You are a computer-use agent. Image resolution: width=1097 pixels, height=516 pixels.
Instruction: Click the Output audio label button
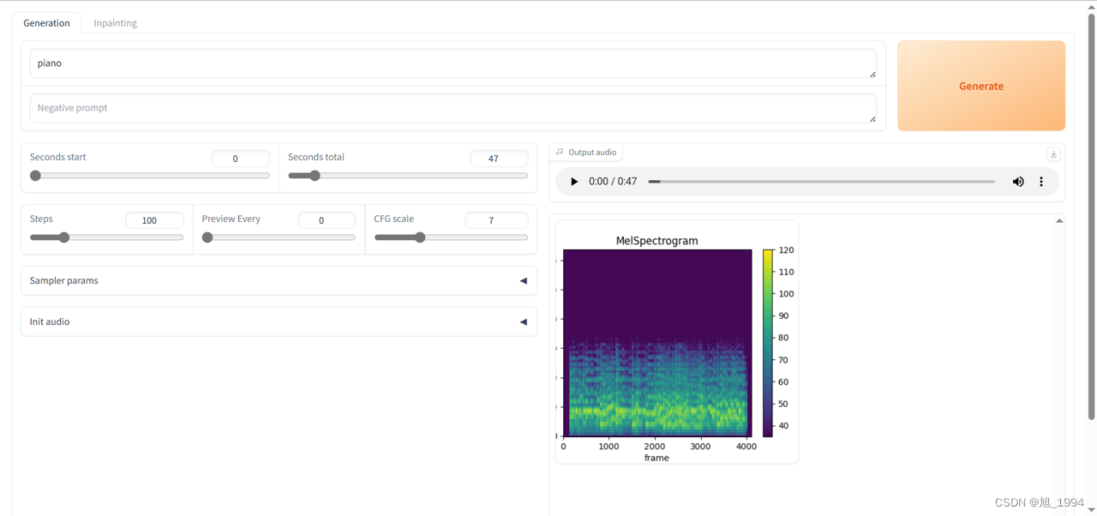(591, 152)
